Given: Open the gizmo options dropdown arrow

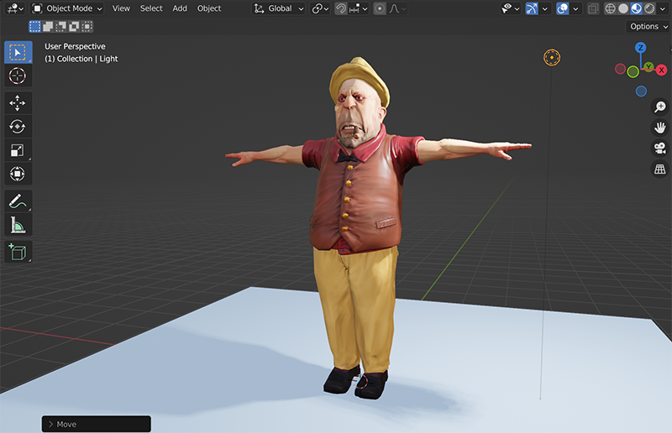Looking at the screenshot, I should 544,8.
